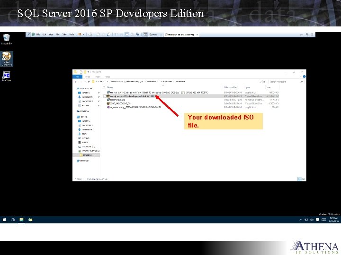341x255 pixels.
Task: Open Explorer help question-mark icon
Action: pyautogui.click(x=304, y=76)
